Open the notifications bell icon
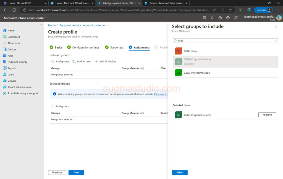Viewport: 283px width, 179px height. [212, 18]
